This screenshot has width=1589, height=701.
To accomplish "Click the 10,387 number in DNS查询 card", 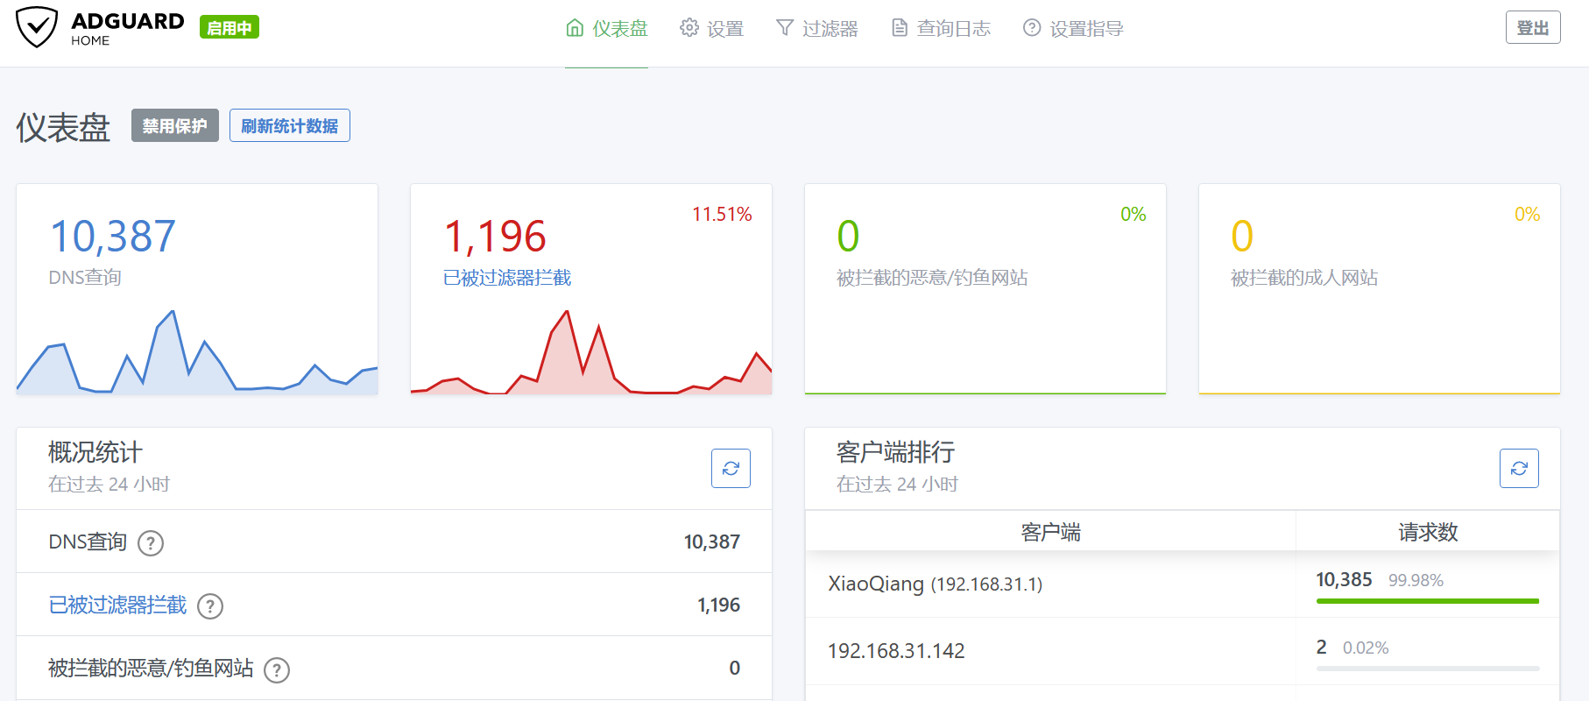I will pyautogui.click(x=113, y=237).
